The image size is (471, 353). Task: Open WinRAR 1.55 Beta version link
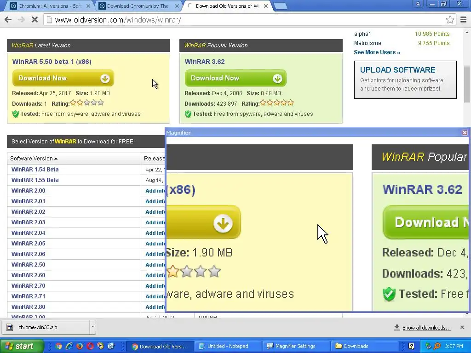35,180
